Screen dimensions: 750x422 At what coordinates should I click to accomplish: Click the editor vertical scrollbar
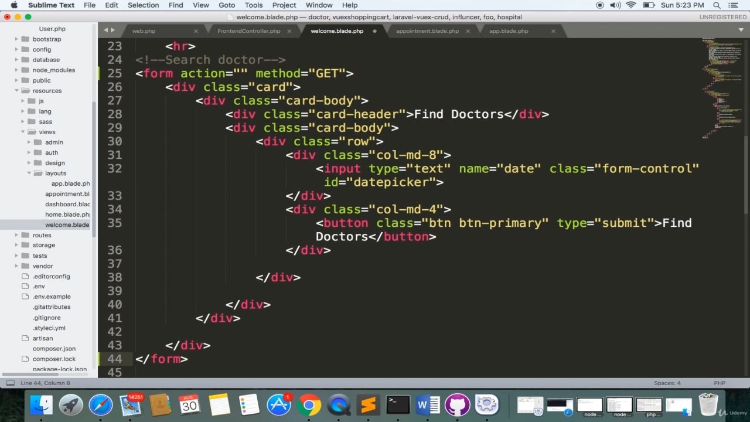pos(746,174)
